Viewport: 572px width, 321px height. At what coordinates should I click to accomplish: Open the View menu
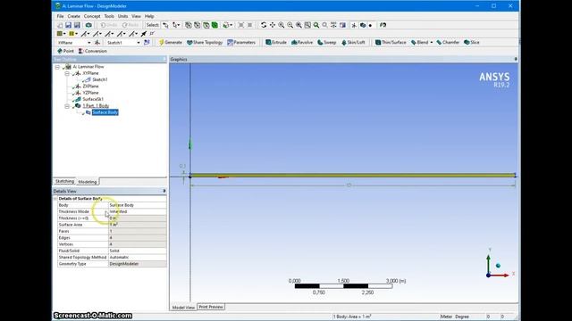(x=136, y=16)
